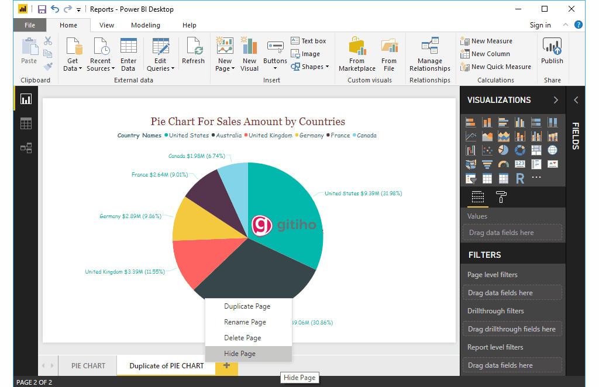Choose Rename Page from context menu
Image resolution: width=599 pixels, height=387 pixels.
248,322
